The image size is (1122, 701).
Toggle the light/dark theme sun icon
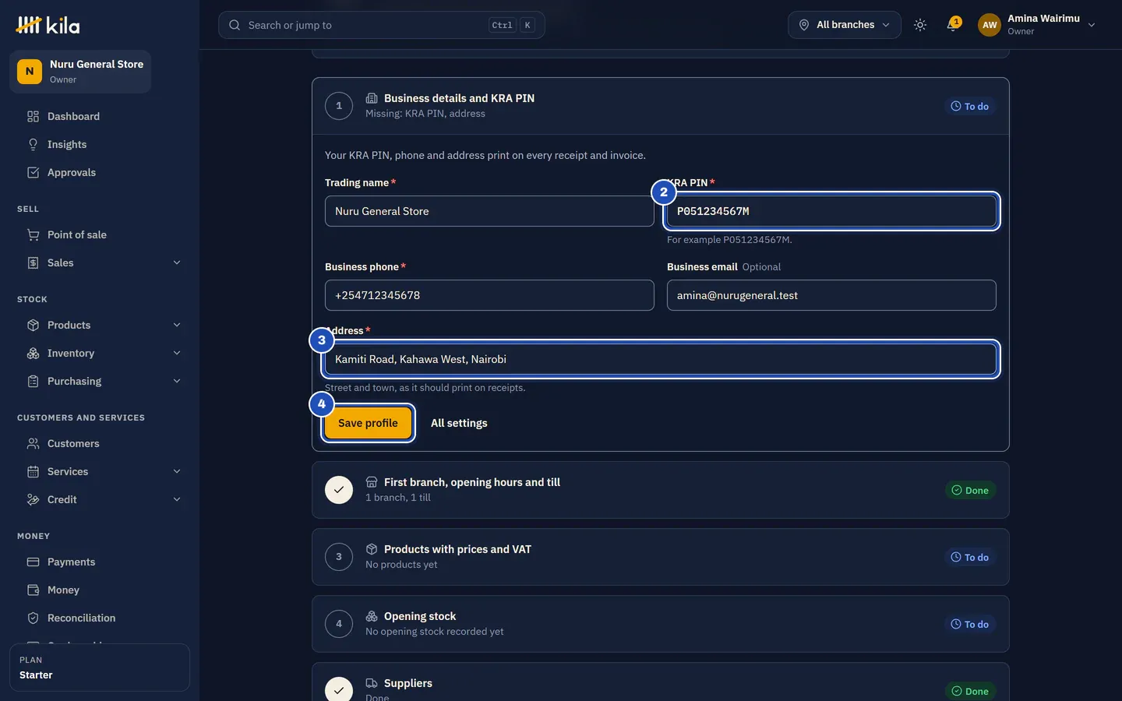pyautogui.click(x=920, y=25)
